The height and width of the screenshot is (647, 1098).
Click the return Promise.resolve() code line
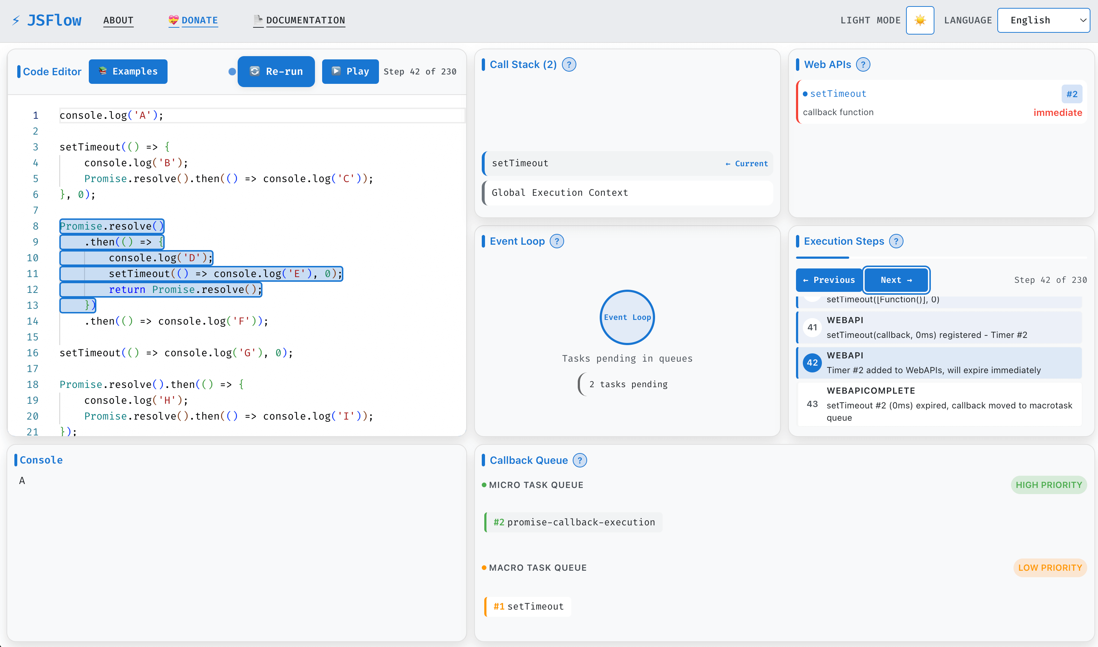pos(185,289)
